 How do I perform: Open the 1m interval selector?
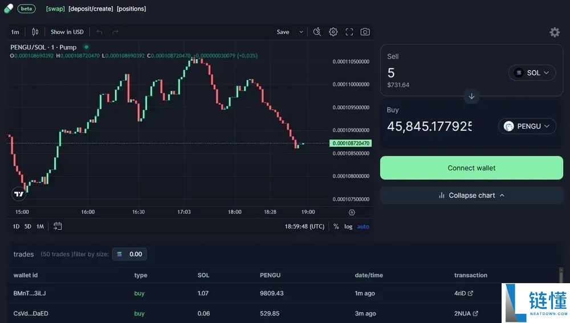click(15, 32)
